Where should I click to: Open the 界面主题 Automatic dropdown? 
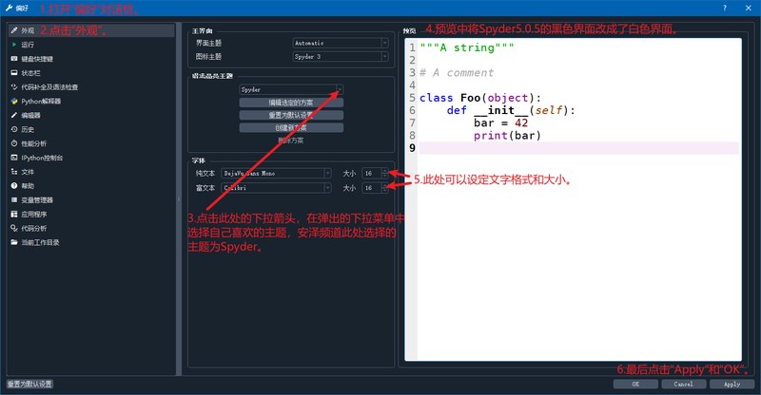[341, 43]
